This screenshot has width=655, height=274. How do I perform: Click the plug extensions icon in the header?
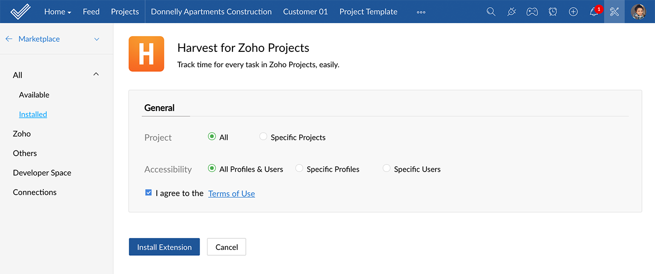[512, 12]
